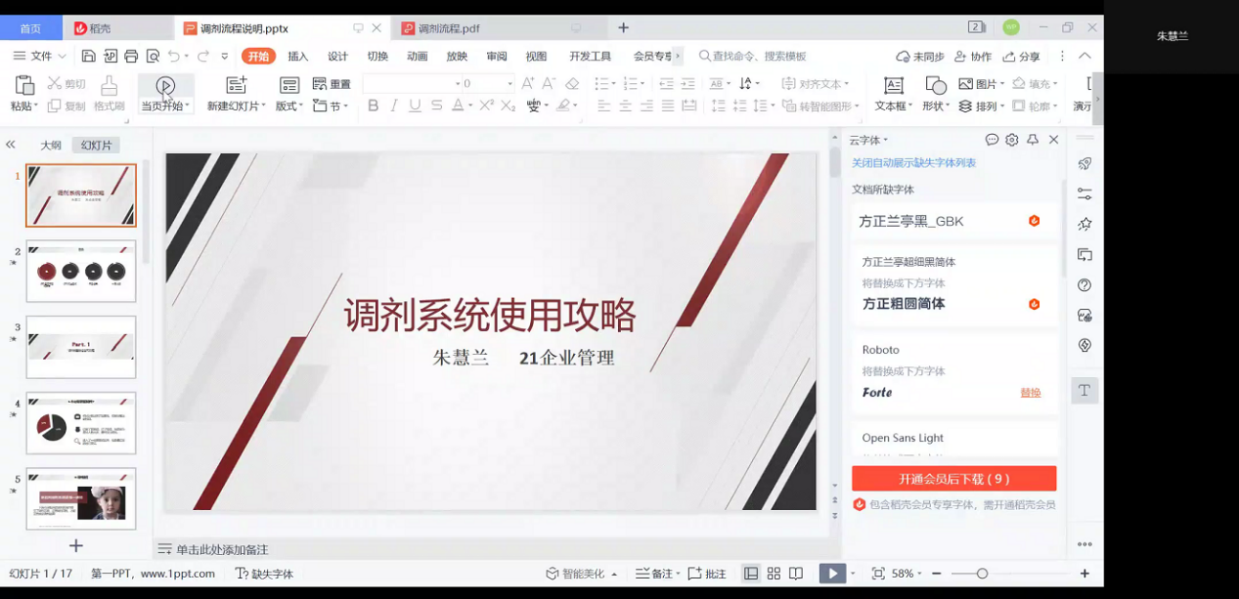Click the 格式刷 format painter icon
The image size is (1239, 599).
click(109, 86)
